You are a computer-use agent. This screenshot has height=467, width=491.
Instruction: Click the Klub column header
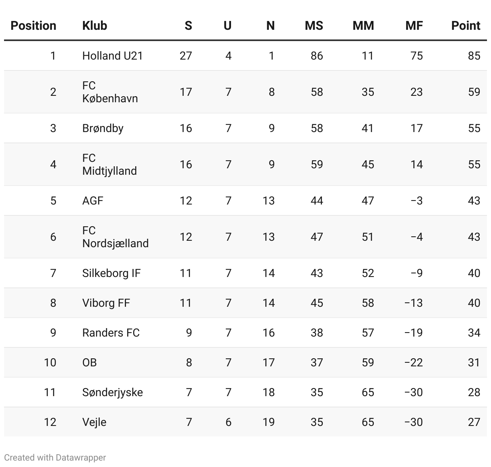point(95,26)
